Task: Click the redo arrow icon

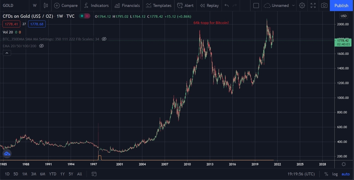Action: click(235, 6)
